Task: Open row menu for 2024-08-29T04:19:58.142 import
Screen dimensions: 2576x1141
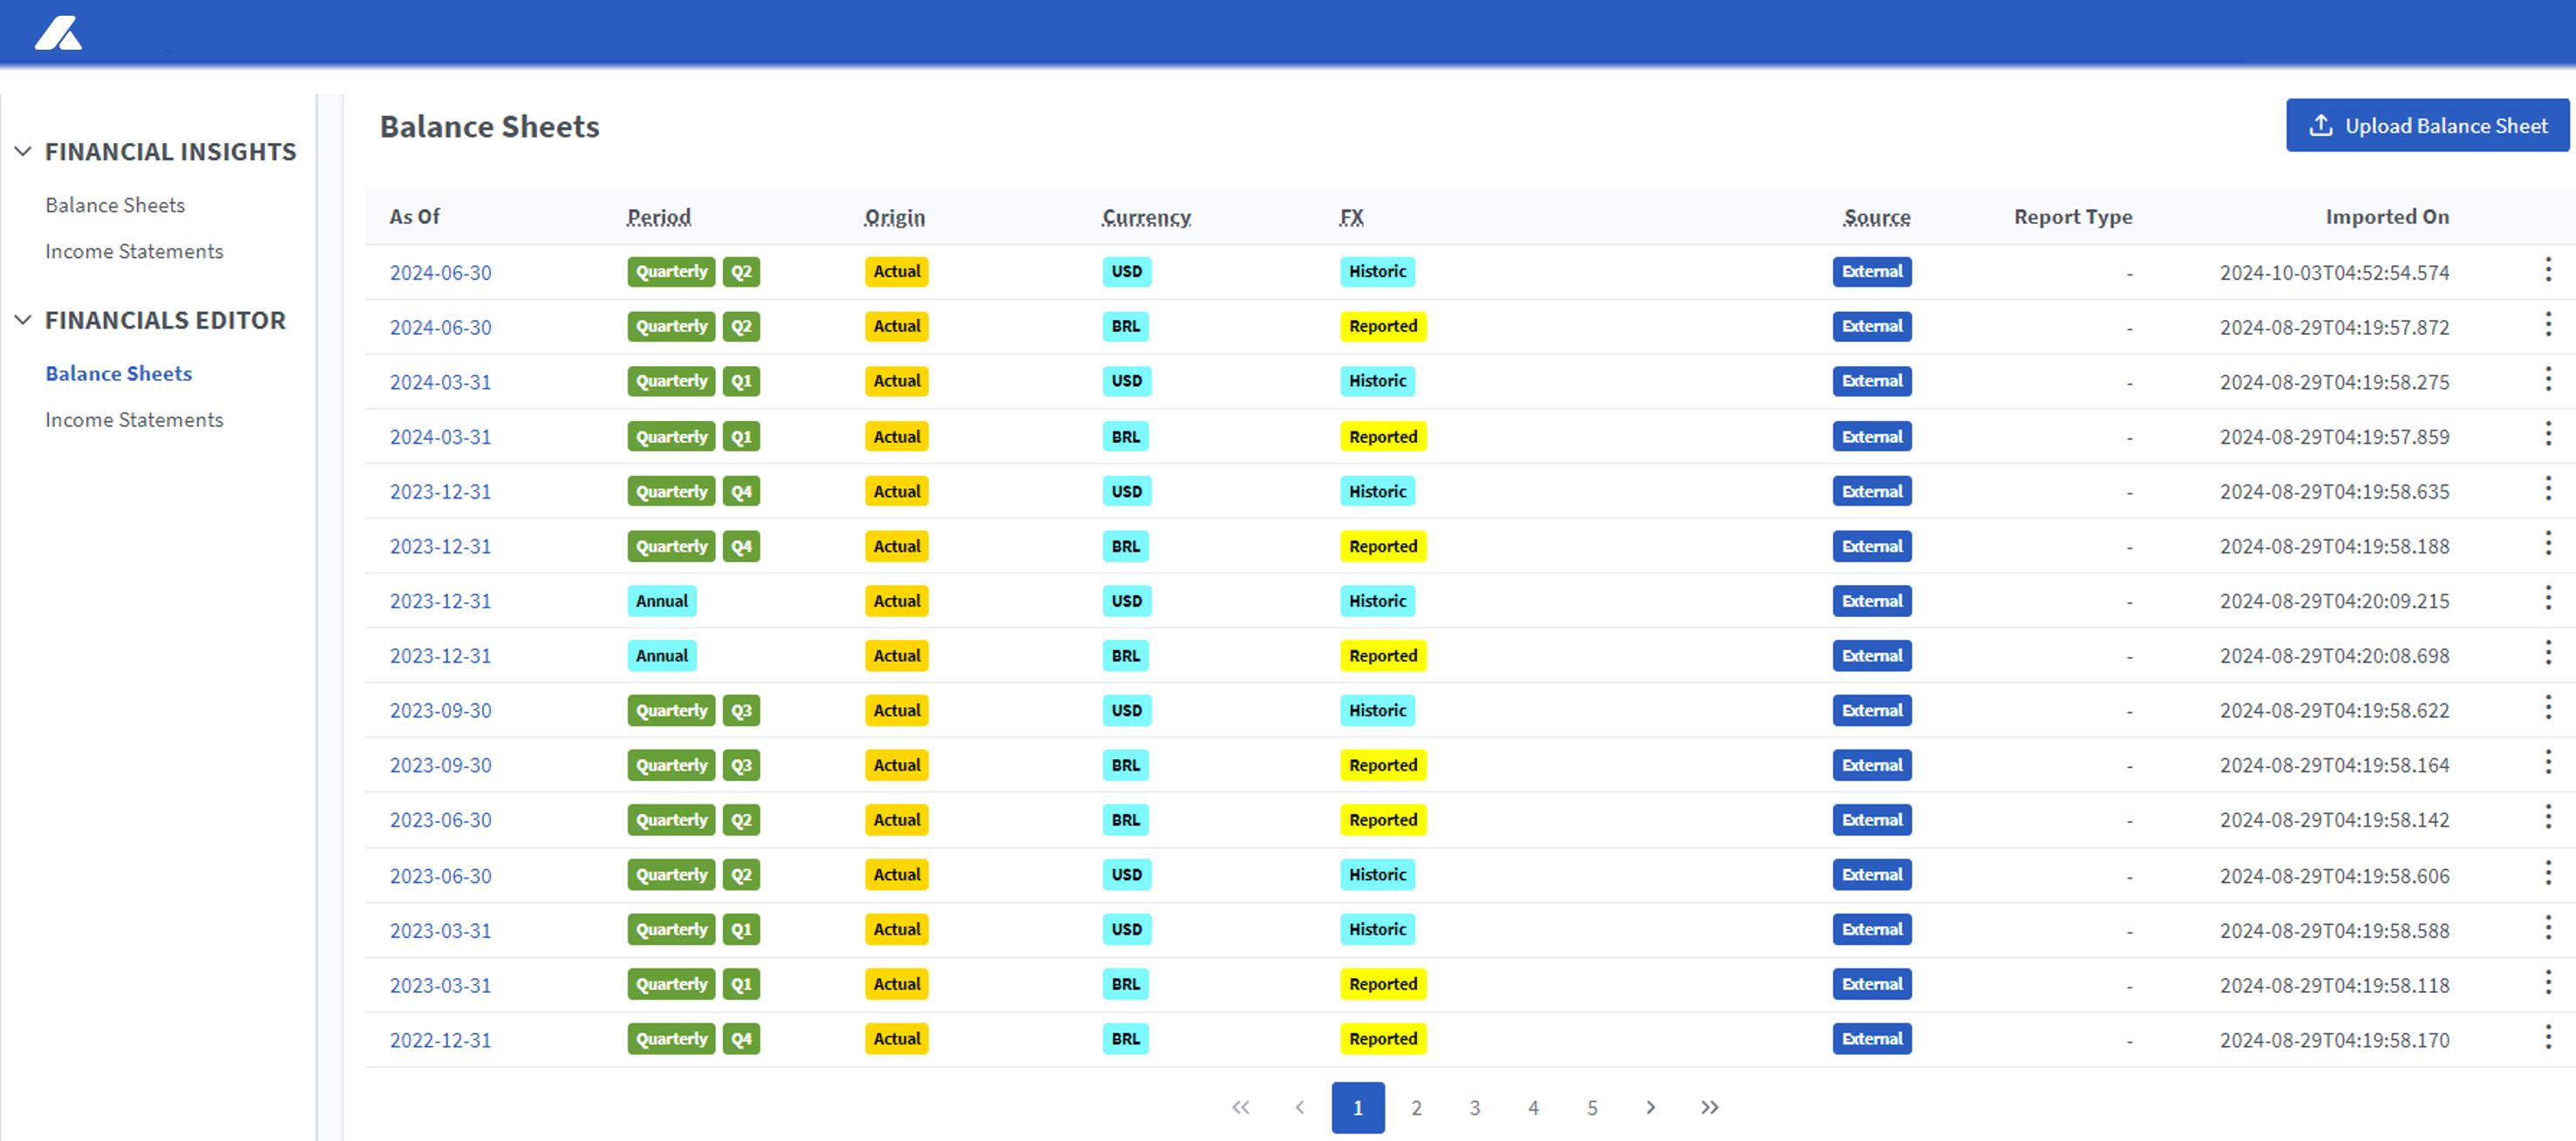Action: coord(2547,818)
